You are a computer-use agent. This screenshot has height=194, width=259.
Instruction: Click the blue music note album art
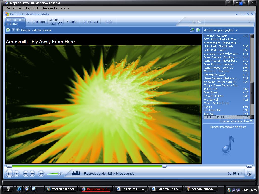(228, 144)
